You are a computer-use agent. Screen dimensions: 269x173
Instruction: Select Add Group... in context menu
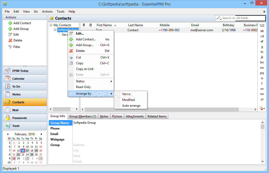pyautogui.click(x=85, y=45)
